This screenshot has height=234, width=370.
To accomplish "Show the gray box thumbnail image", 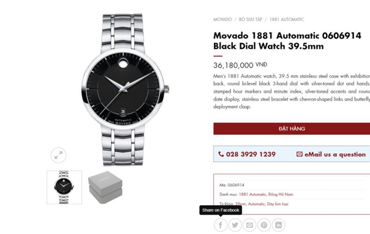I will pyautogui.click(x=105, y=187).
